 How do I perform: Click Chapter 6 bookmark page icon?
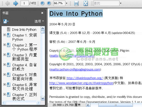coord(9,85)
